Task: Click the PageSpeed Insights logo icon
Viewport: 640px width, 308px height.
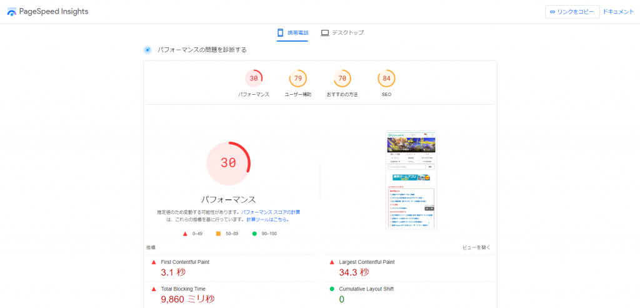Action: 11,12
